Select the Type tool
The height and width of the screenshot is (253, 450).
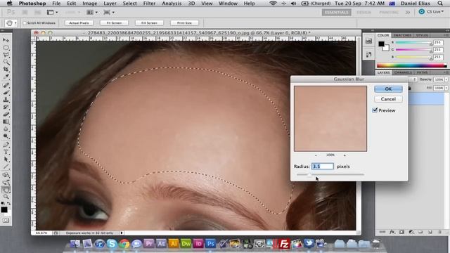click(x=6, y=152)
